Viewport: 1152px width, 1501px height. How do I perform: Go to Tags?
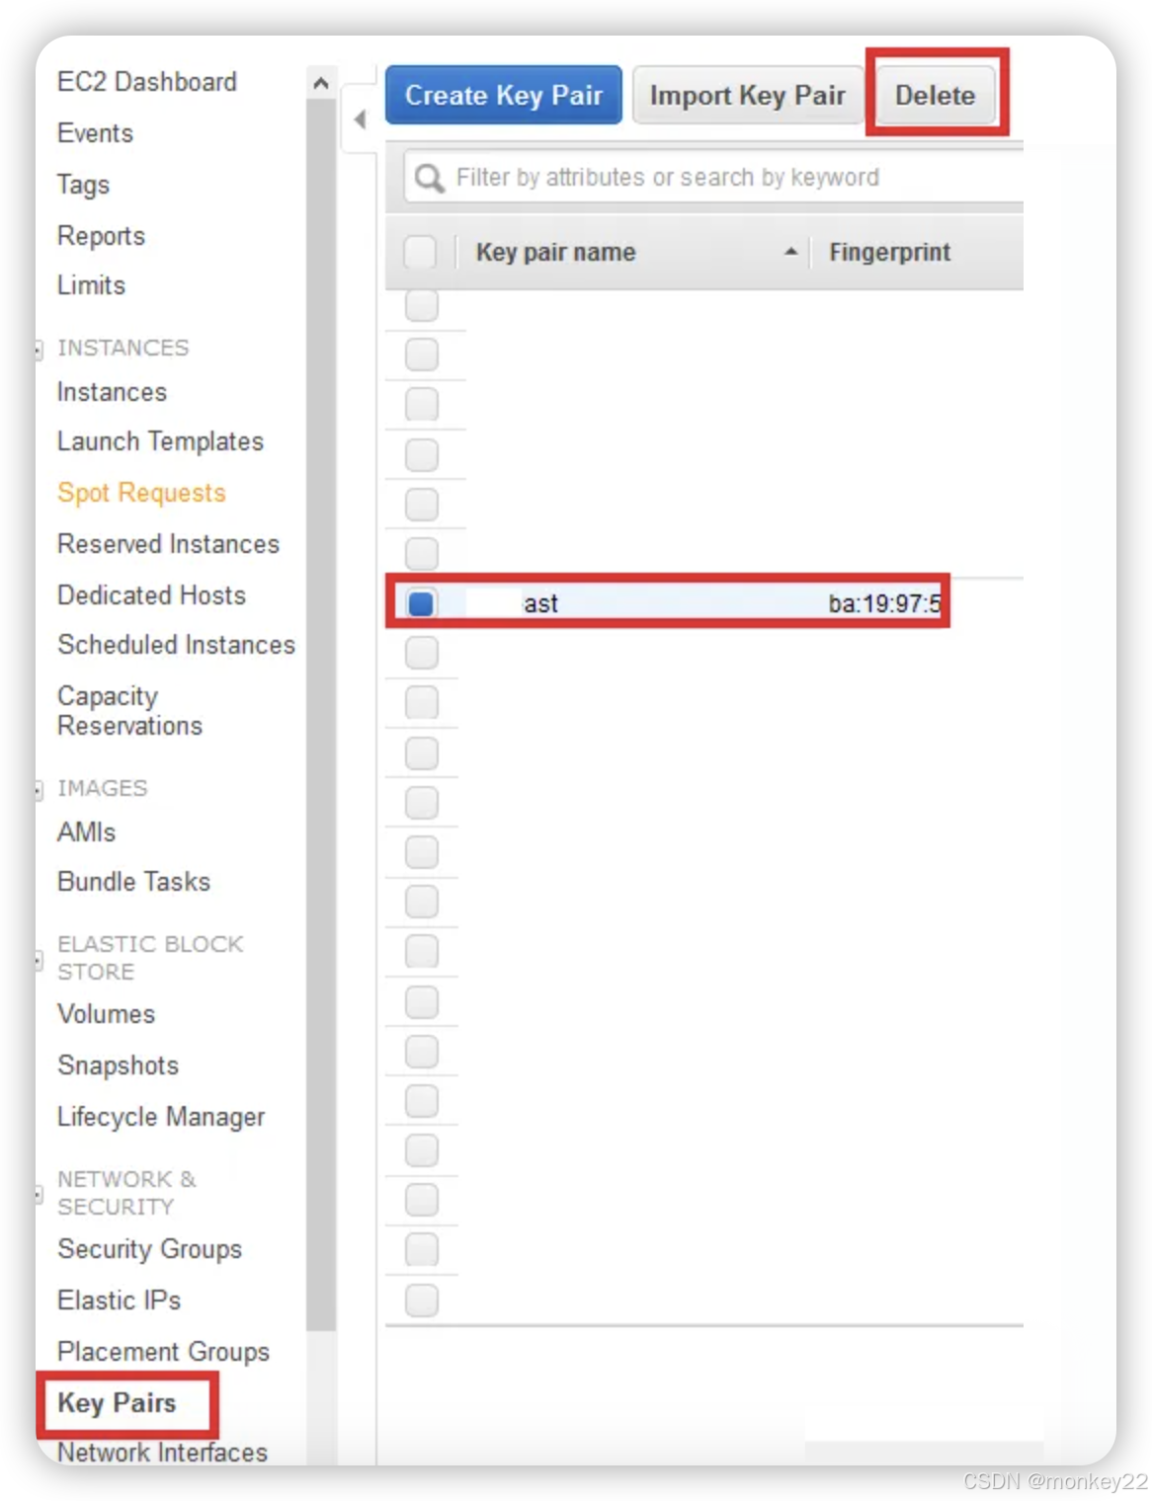pyautogui.click(x=83, y=185)
